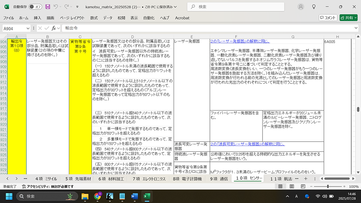Screen dimensions: 361x203
Task: Switch to the 7項 エレクトロニクス sheet
Action: (x=149, y=179)
